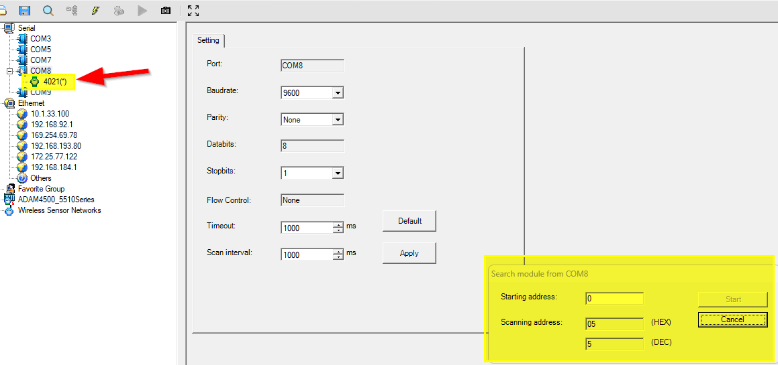Select the Serial computer icon

(x=9, y=27)
